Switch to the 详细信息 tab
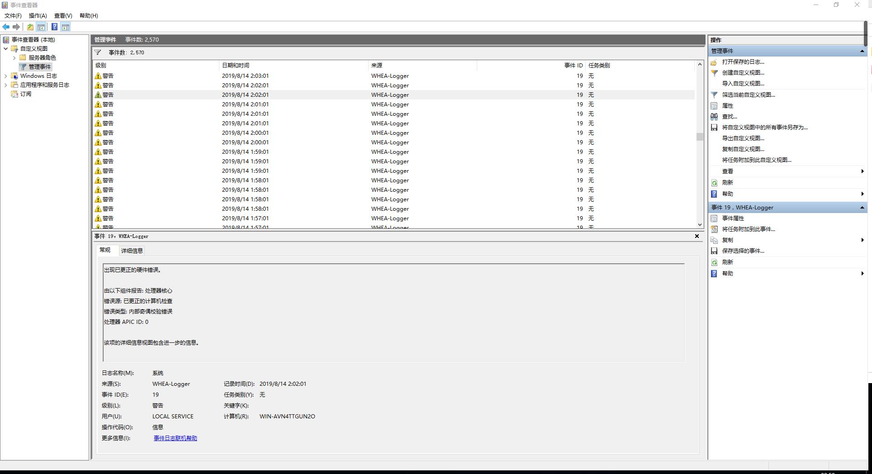Image resolution: width=872 pixels, height=474 pixels. click(x=132, y=251)
